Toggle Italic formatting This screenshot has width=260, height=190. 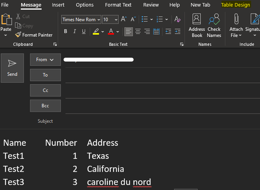(x=75, y=31)
